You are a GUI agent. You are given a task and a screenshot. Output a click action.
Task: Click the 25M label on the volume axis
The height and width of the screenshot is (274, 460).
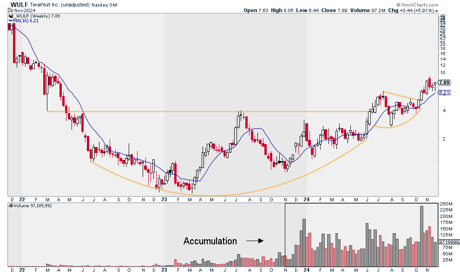(x=447, y=260)
